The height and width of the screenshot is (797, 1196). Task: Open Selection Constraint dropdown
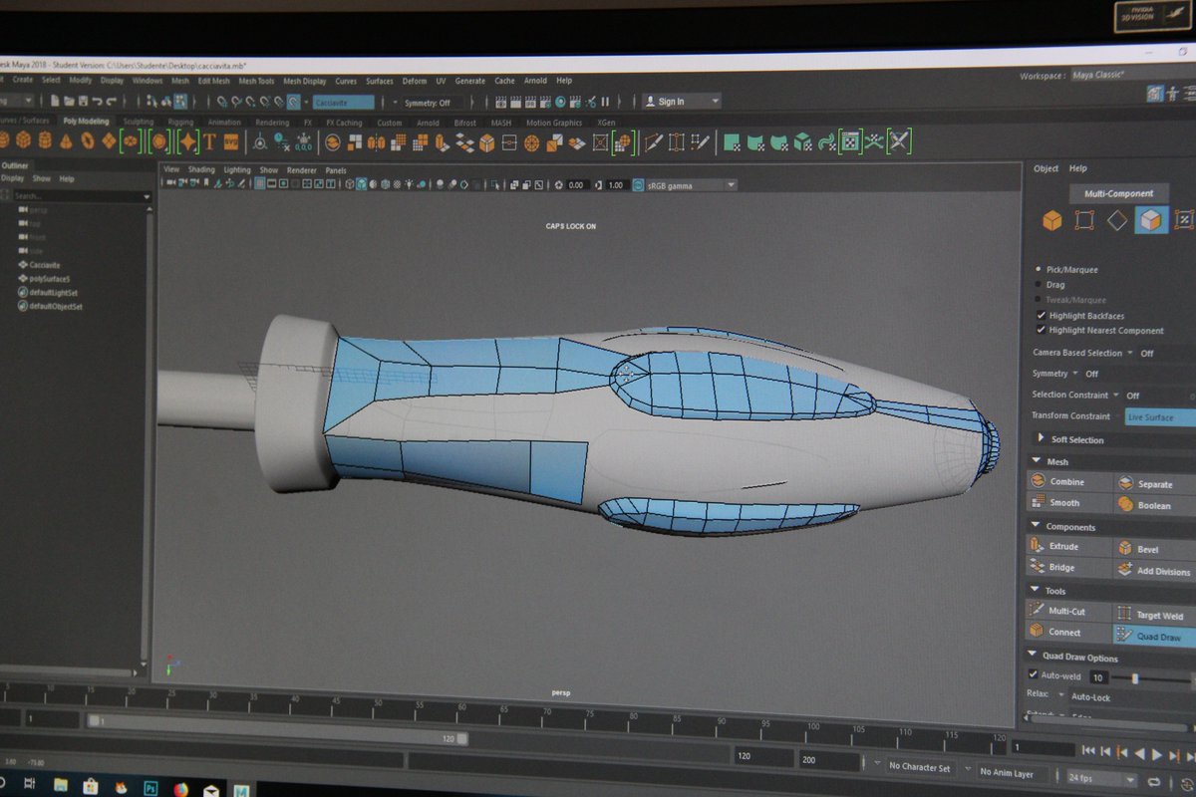click(x=1115, y=395)
